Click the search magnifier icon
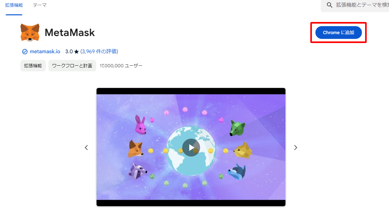 pos(329,5)
